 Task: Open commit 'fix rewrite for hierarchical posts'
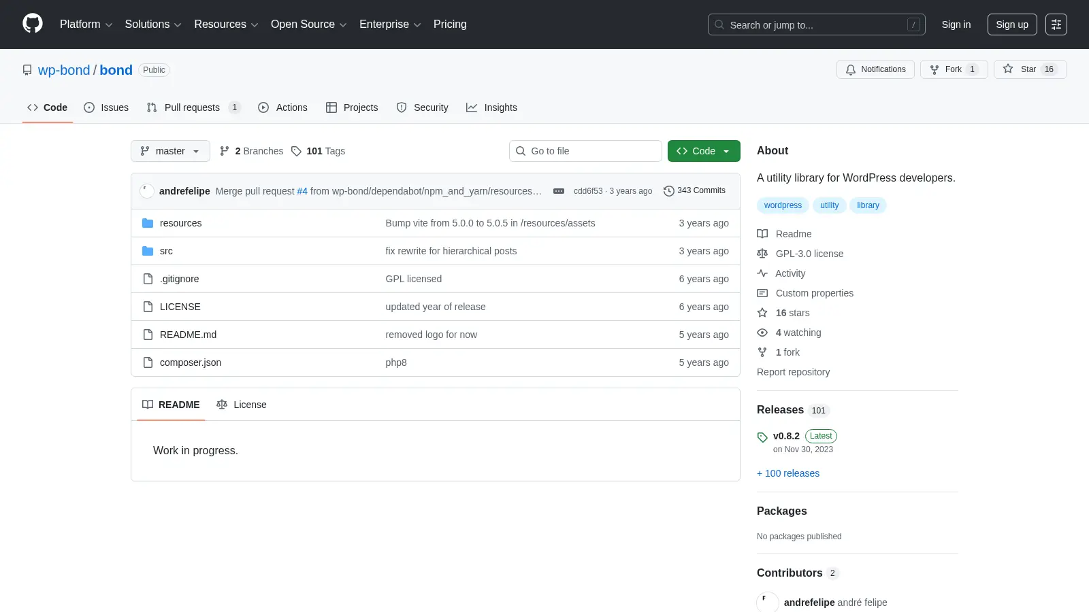coord(451,251)
